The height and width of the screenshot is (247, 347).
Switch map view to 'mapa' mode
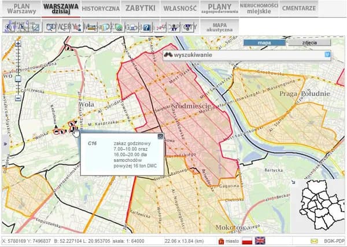(x=264, y=43)
